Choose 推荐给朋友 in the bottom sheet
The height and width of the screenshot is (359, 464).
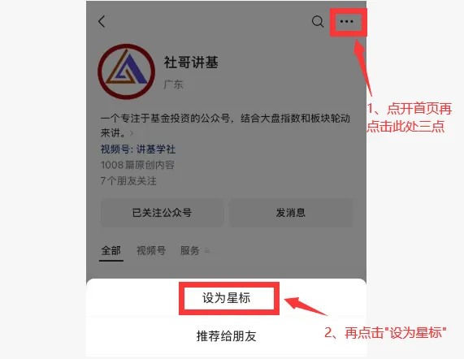(227, 336)
